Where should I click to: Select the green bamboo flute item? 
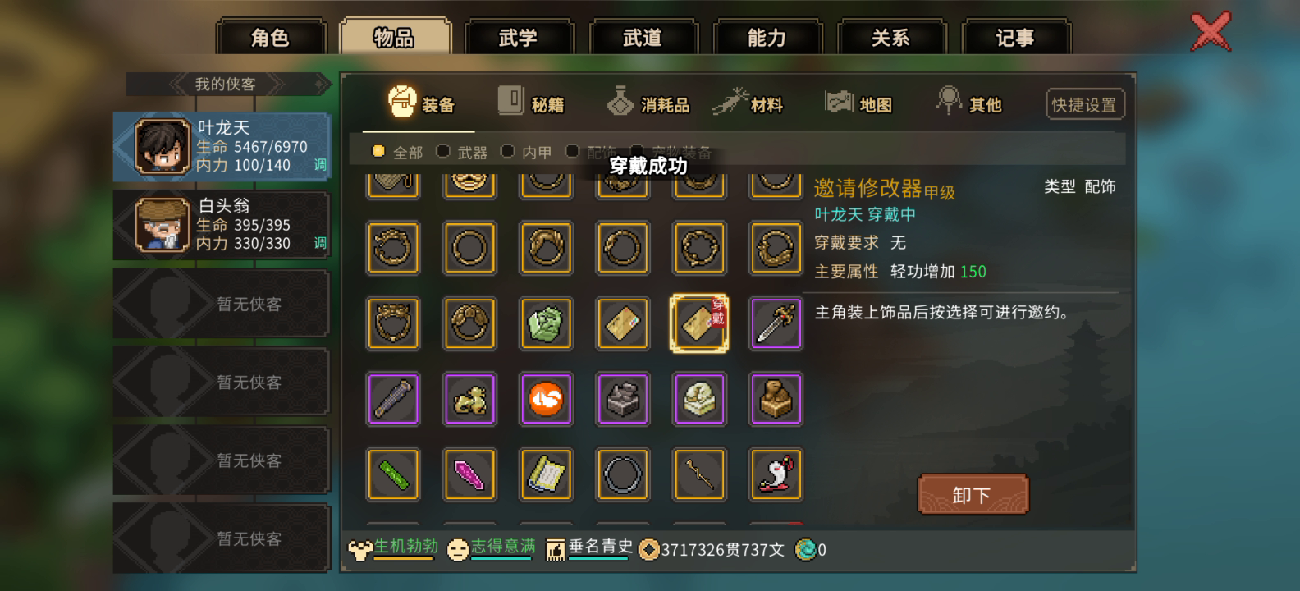[393, 474]
